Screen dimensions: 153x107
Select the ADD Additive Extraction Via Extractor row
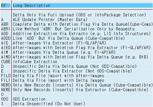[x=77, y=34]
